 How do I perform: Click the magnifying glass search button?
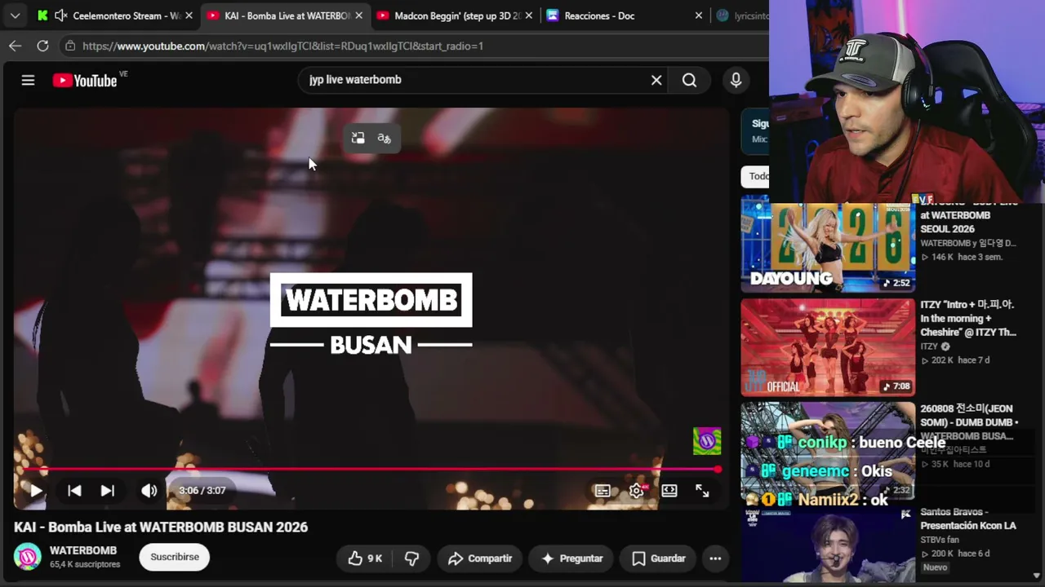pyautogui.click(x=690, y=80)
